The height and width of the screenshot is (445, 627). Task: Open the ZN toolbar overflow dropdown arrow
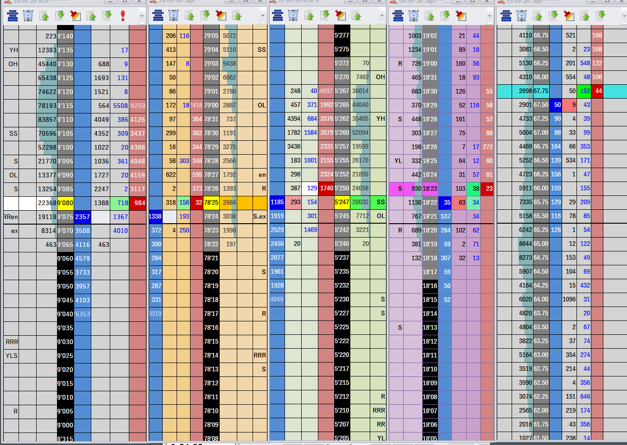142,17
